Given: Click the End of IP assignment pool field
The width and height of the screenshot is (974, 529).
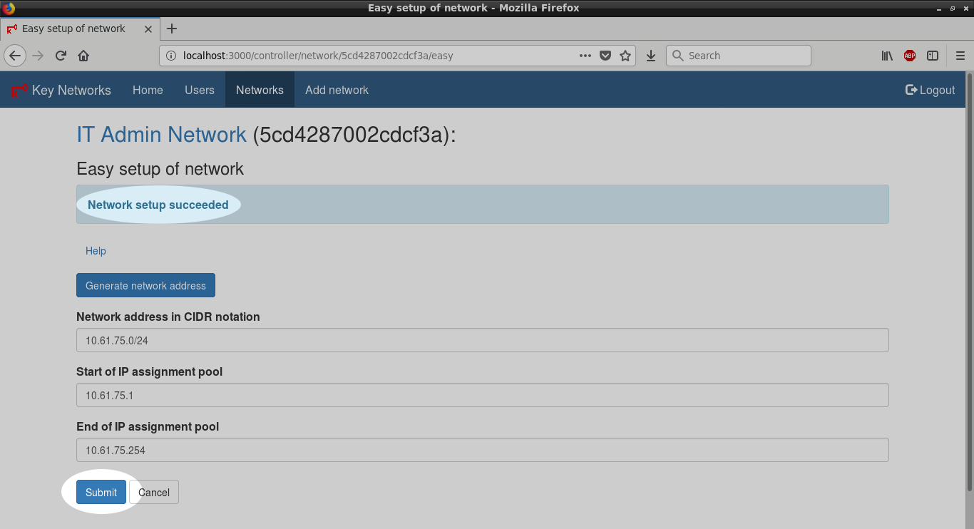Looking at the screenshot, I should (482, 450).
